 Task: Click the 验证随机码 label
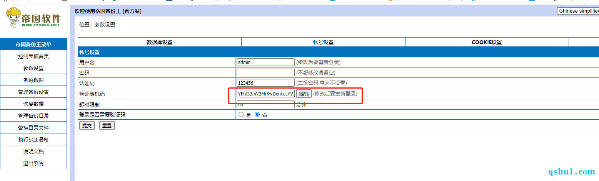click(x=92, y=94)
